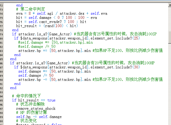Click 'end' keyword on line 78
Image resolution: width=171 pixels, height=125 pixels.
tap(15, 30)
